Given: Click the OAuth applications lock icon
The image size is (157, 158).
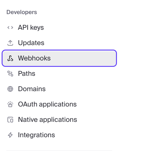Looking at the screenshot, I should [x=10, y=104].
